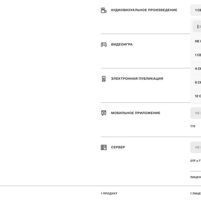Click the server rack icon beside Сервер
201x201 pixels.
(x=103, y=147)
